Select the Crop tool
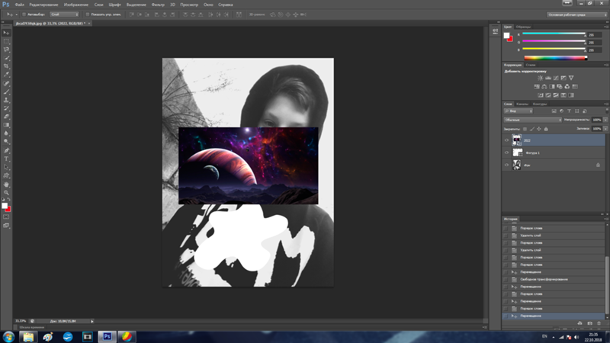The height and width of the screenshot is (343, 610). pos(6,66)
